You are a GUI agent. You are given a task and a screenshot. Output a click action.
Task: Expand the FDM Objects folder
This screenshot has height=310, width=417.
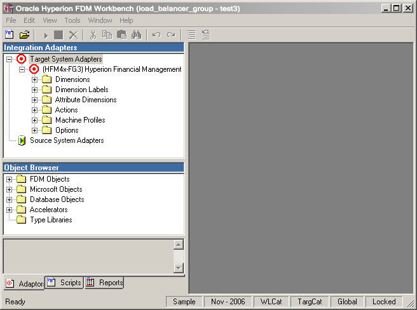(x=9, y=179)
